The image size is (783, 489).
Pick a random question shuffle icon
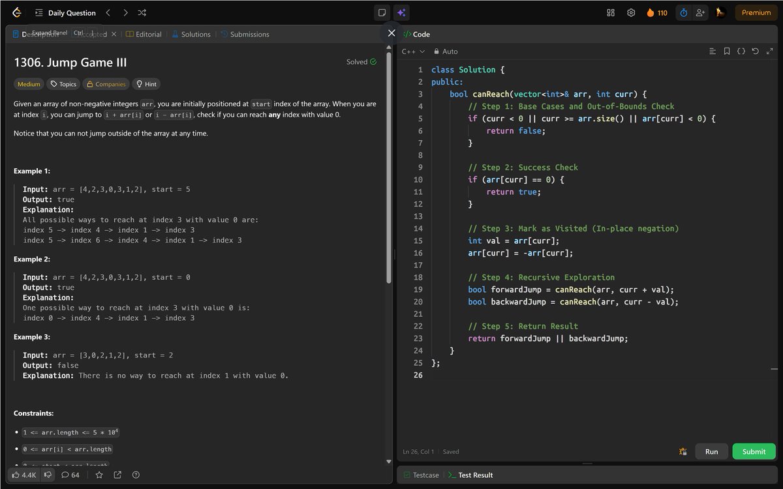point(142,12)
